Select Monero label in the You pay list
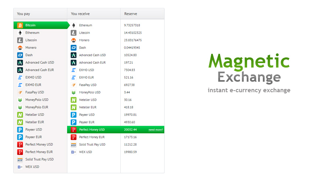The width and height of the screenshot is (323, 180). click(31, 47)
